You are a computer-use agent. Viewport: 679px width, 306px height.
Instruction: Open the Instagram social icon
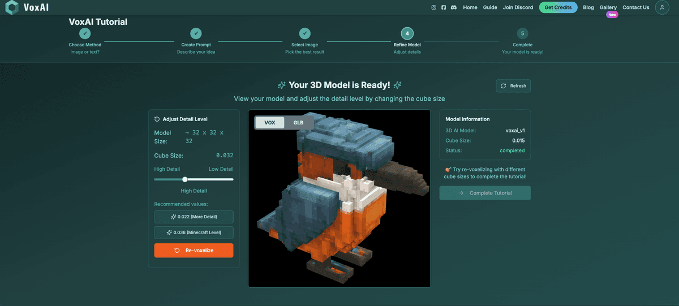434,7
